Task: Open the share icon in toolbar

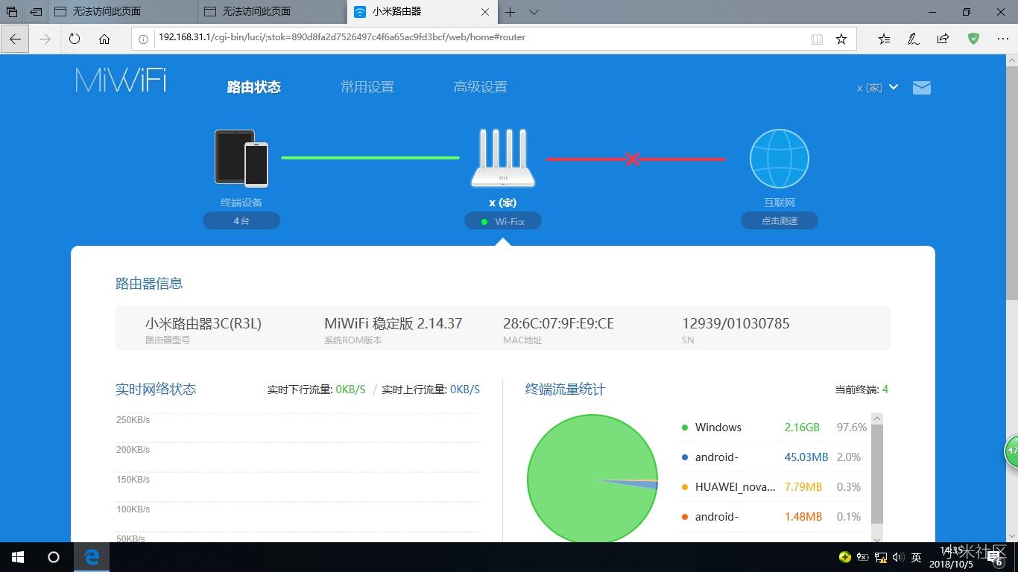Action: (943, 39)
